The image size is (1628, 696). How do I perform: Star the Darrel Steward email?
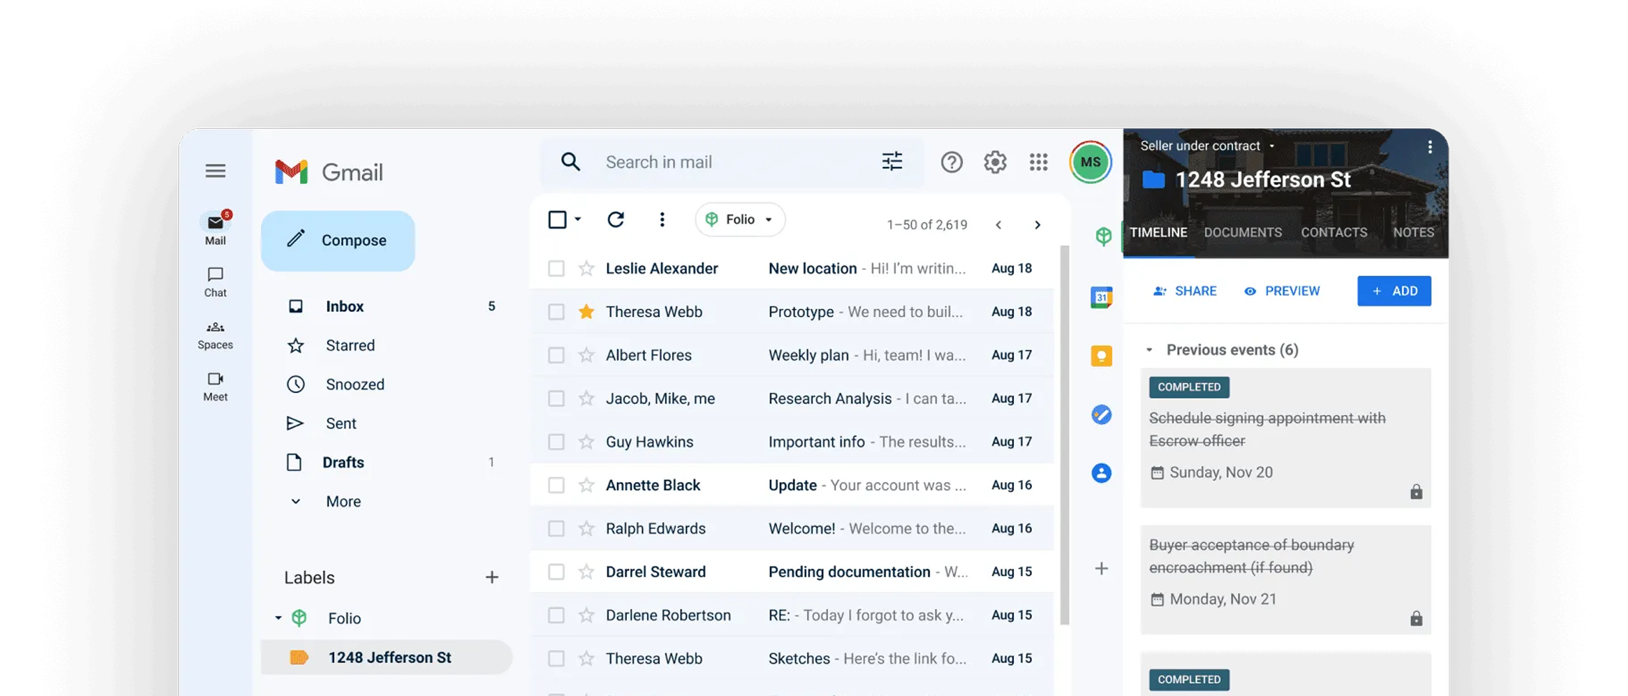coord(586,572)
